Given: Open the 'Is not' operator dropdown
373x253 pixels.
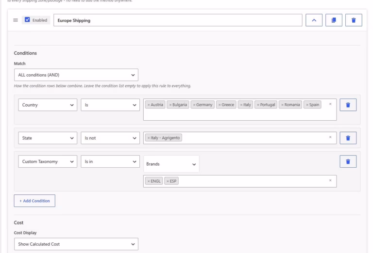Looking at the screenshot, I should click(110, 138).
